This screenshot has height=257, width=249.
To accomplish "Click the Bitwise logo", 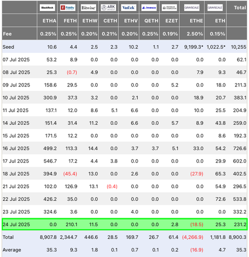I will point(88,7).
